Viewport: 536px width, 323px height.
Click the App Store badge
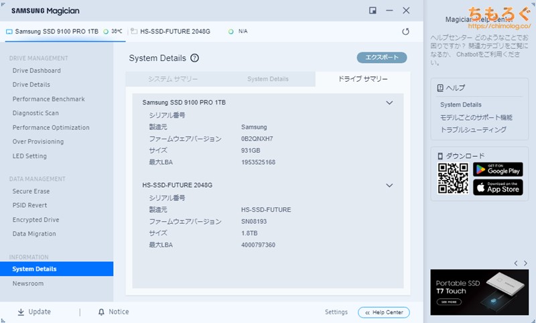[498, 188]
